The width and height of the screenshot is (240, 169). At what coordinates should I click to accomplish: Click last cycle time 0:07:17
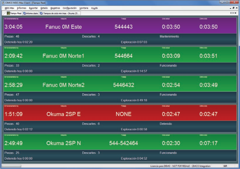208,143
